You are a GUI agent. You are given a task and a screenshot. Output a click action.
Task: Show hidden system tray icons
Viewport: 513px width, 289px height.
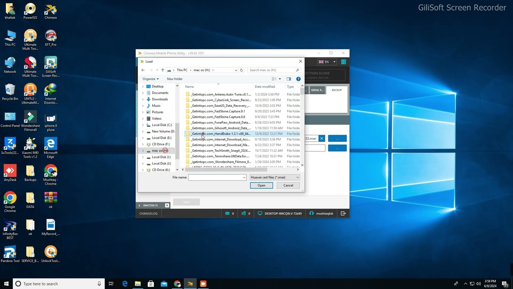point(465,284)
